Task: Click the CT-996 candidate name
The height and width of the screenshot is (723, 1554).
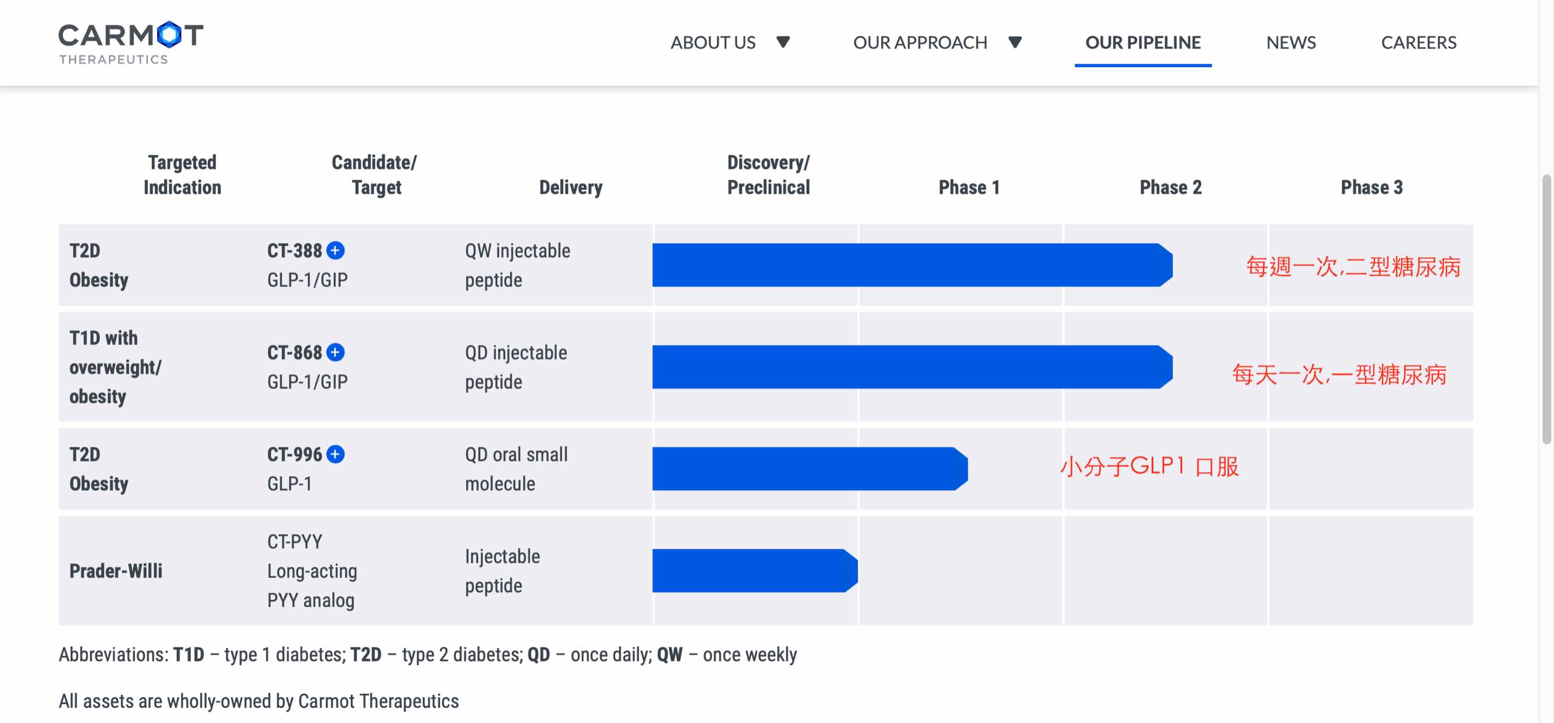Action: 294,454
